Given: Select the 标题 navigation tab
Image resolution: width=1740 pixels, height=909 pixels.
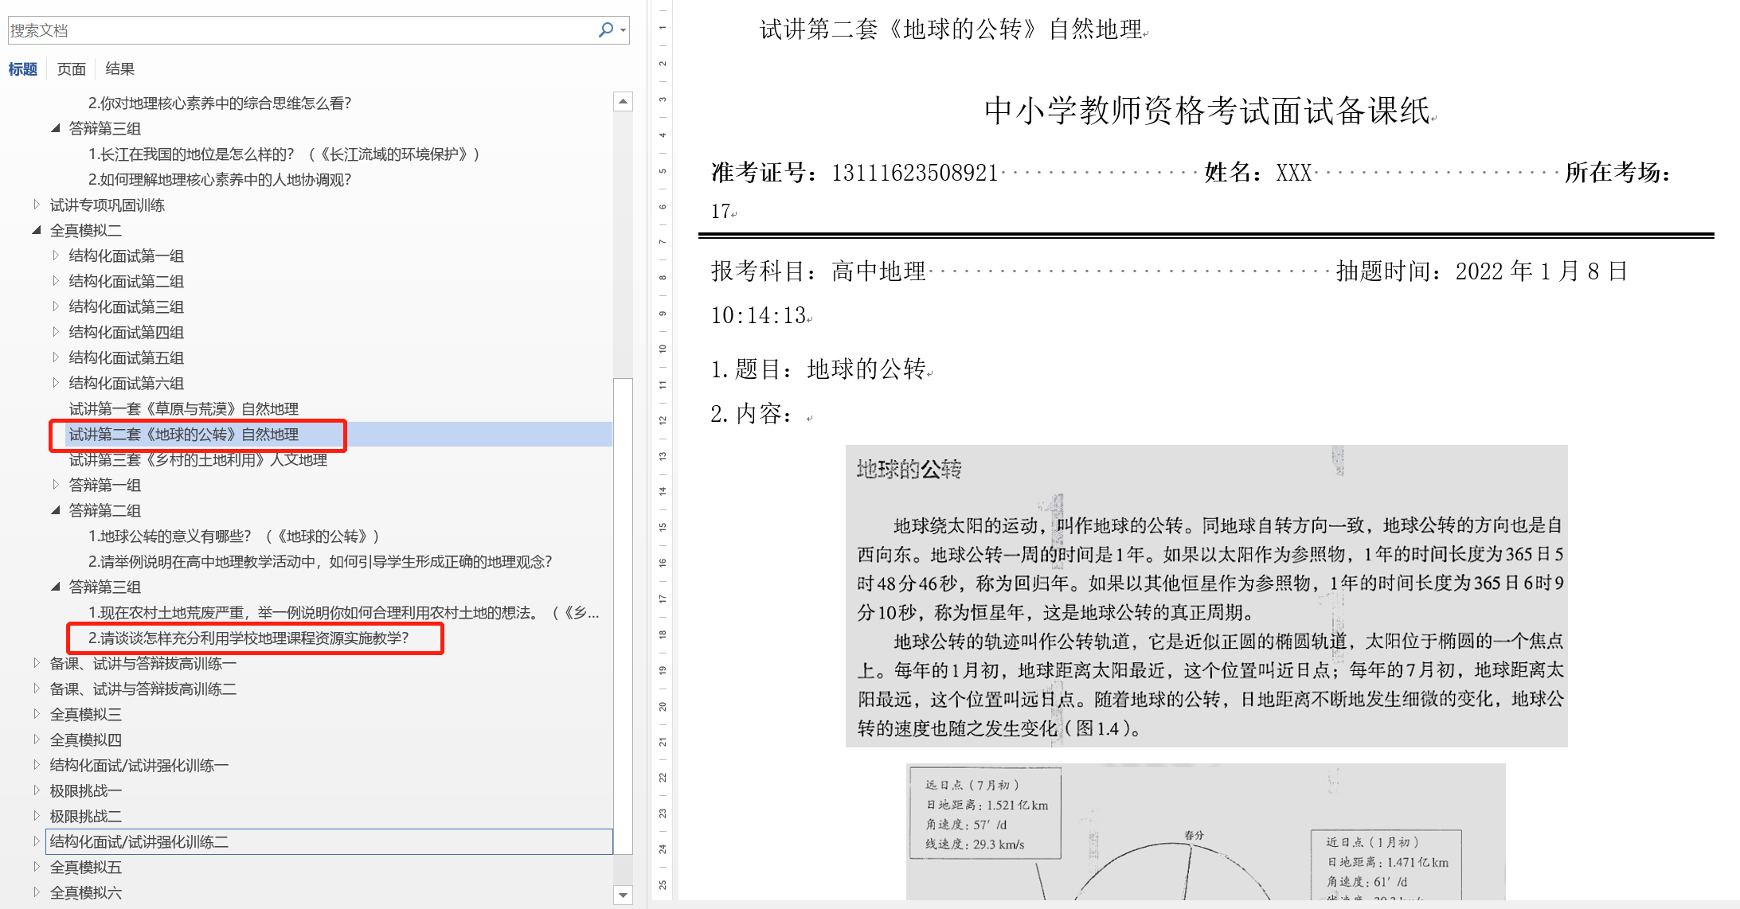Looking at the screenshot, I should [x=22, y=69].
